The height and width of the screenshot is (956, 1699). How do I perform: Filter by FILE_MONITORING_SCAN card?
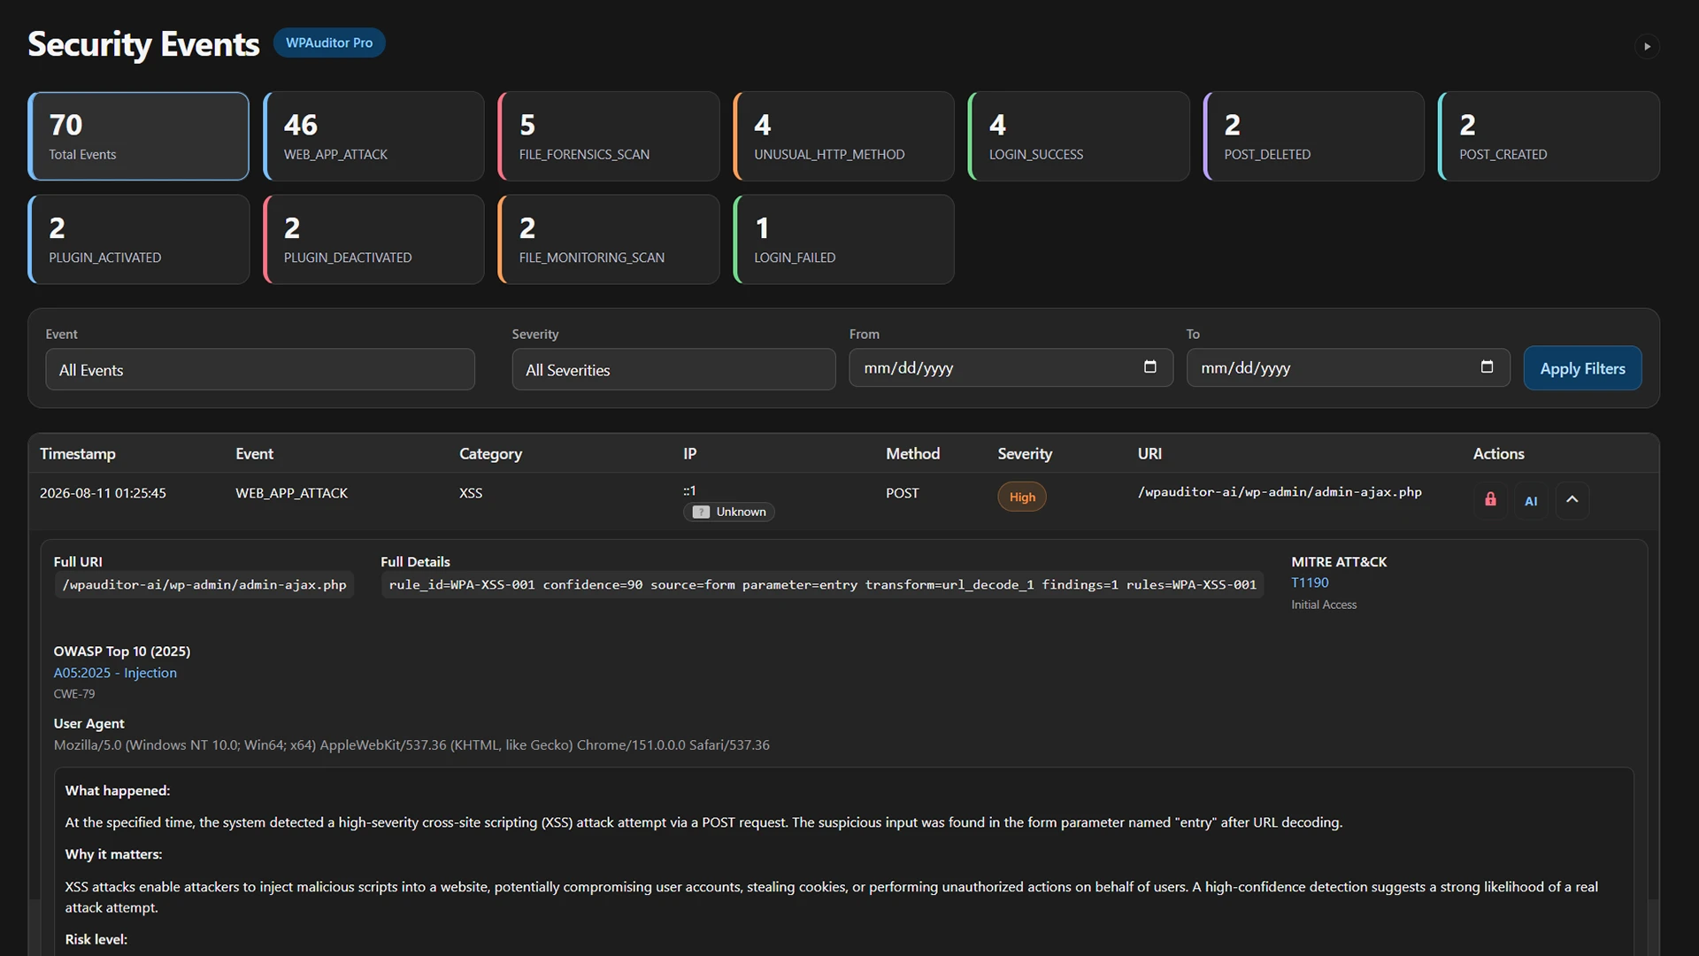coord(609,240)
